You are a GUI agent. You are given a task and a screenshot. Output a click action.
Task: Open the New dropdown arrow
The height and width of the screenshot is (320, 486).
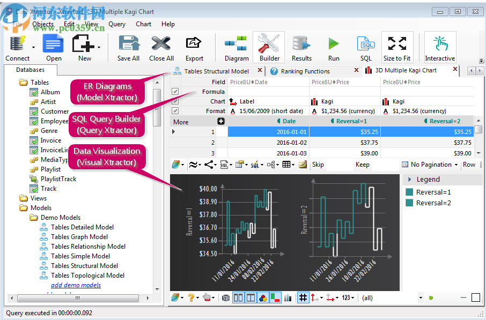click(99, 47)
